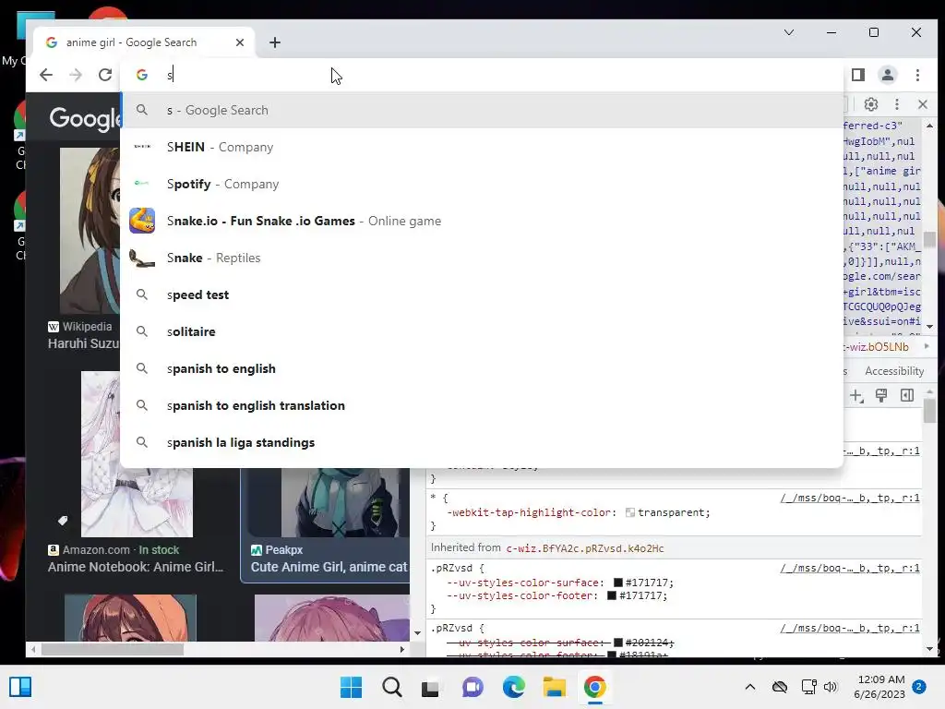Close the DevTools panel
The image size is (945, 709).
[x=923, y=104]
